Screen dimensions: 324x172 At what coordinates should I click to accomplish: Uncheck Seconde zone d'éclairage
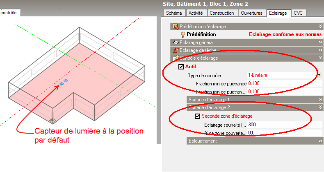tap(197, 116)
